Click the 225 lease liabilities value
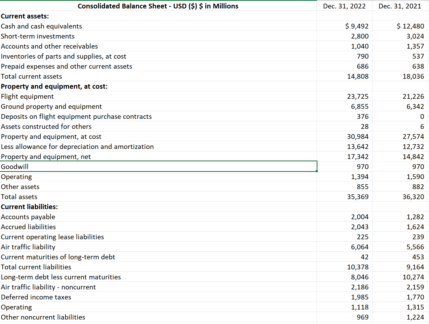The height and width of the screenshot is (324, 429). pos(363,237)
